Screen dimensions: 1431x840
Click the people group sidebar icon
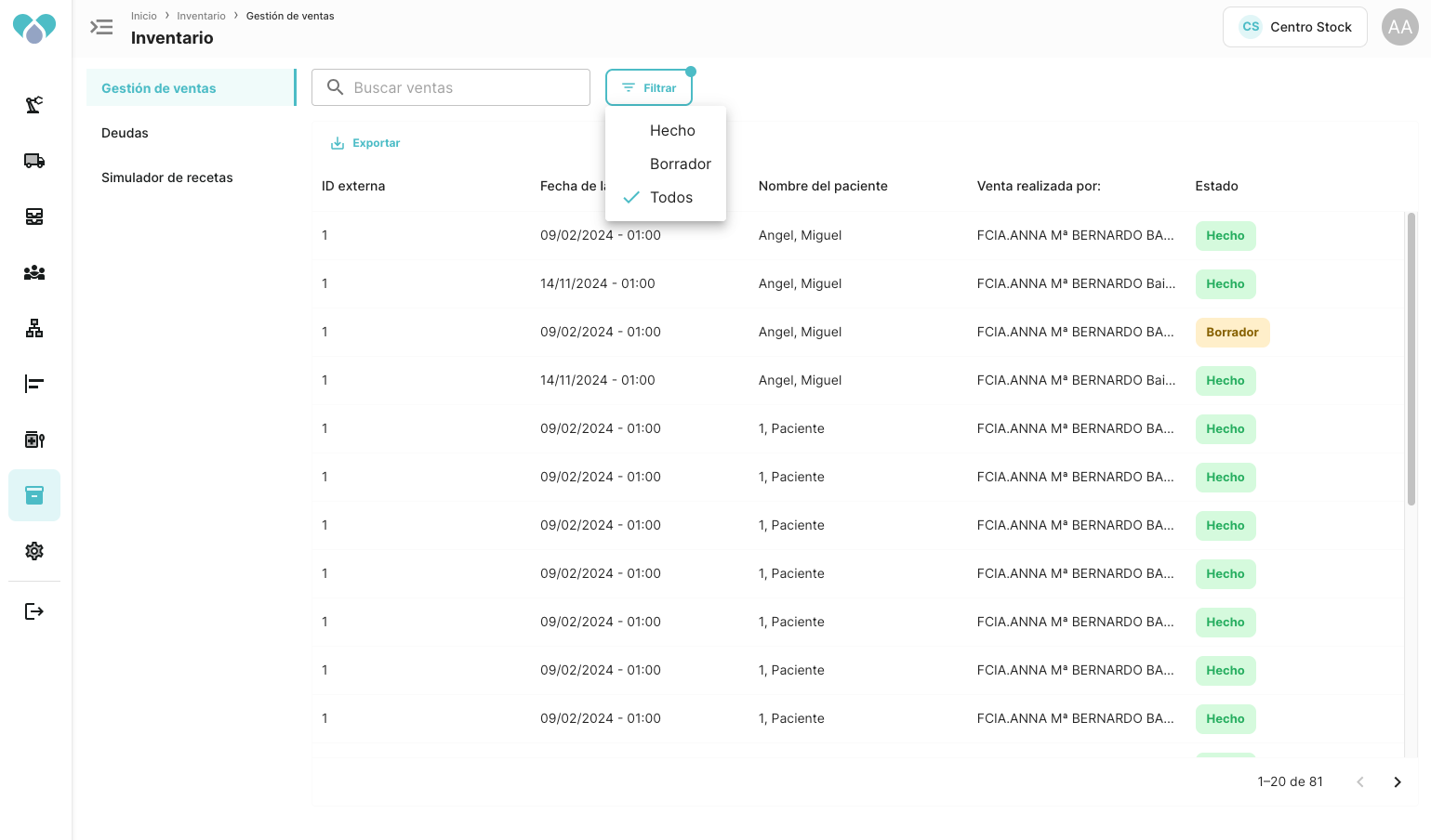[34, 272]
